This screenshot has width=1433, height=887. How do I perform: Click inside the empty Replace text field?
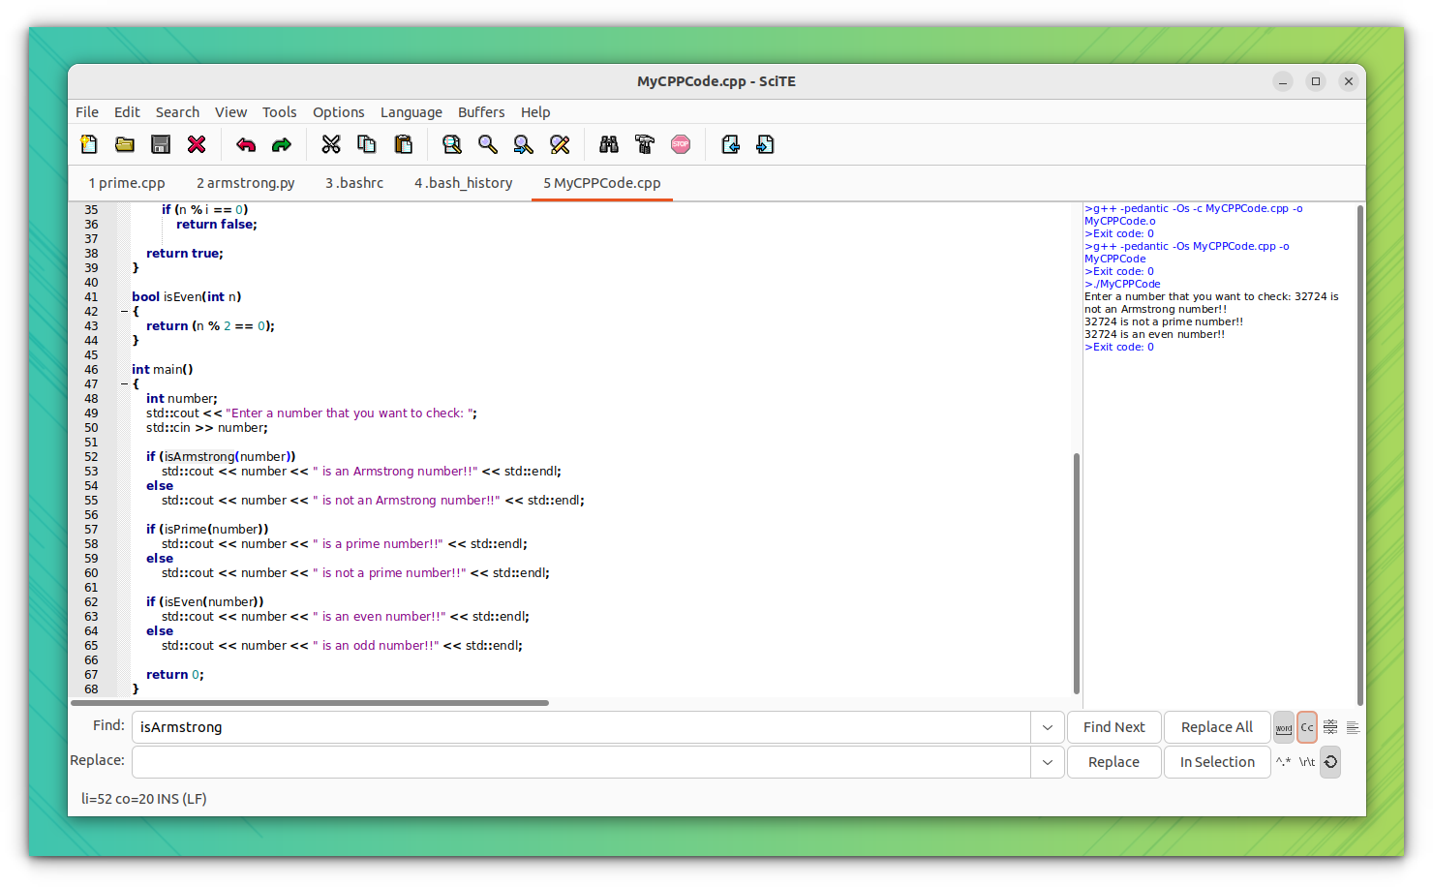click(x=581, y=762)
